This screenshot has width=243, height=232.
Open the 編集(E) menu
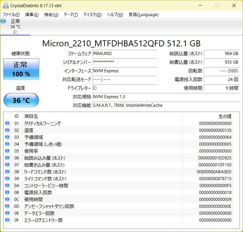coord(32,15)
